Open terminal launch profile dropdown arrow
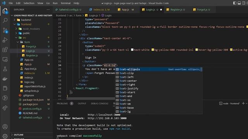Image resolution: width=248 pixels, height=139 pixels. (x=246, y=103)
